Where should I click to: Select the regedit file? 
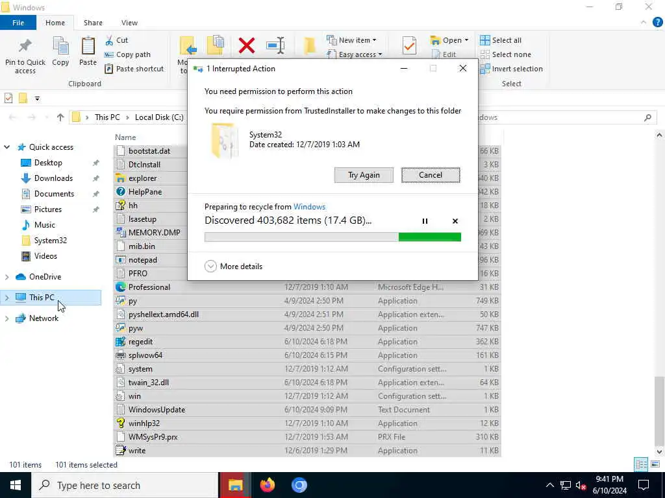[x=140, y=342]
